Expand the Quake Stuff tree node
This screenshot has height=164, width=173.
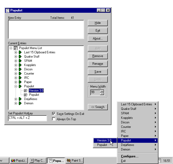click(x=16, y=57)
